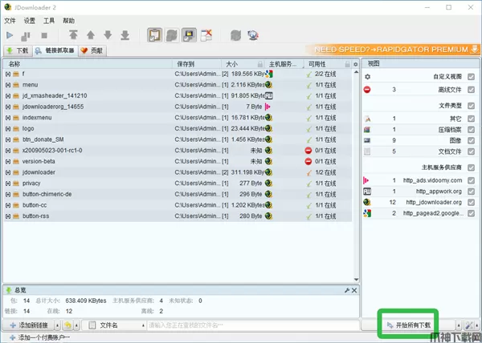
Task: Expand the version-beta package tree item
Action: (7, 161)
